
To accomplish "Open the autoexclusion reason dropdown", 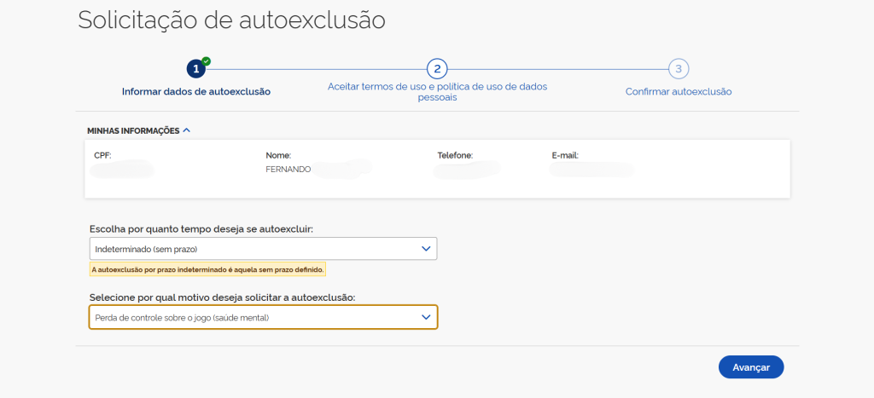I will (263, 317).
